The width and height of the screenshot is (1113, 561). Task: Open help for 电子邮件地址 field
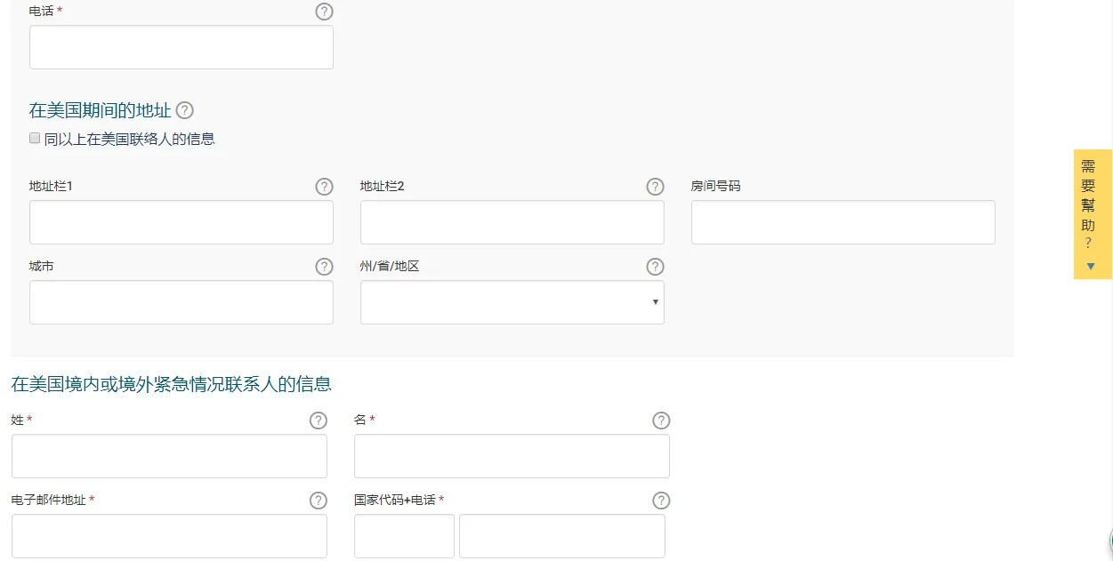(x=319, y=501)
